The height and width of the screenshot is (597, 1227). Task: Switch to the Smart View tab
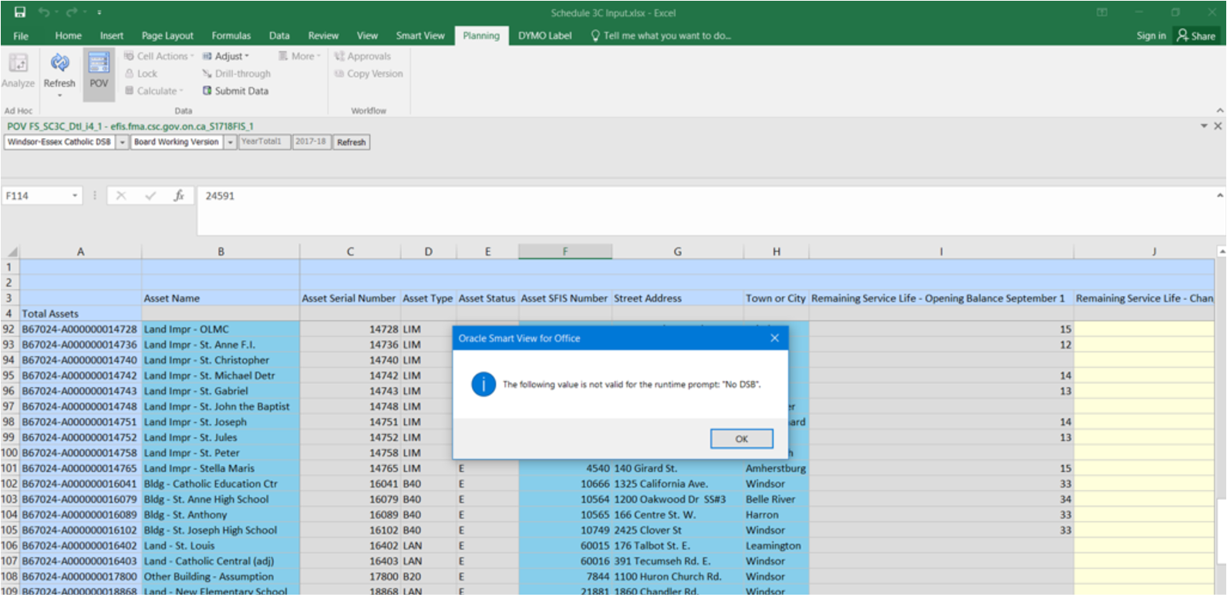pyautogui.click(x=420, y=35)
